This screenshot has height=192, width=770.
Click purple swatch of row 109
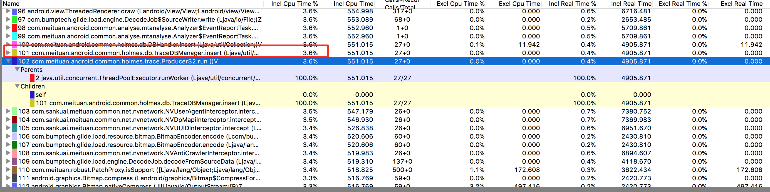14,162
